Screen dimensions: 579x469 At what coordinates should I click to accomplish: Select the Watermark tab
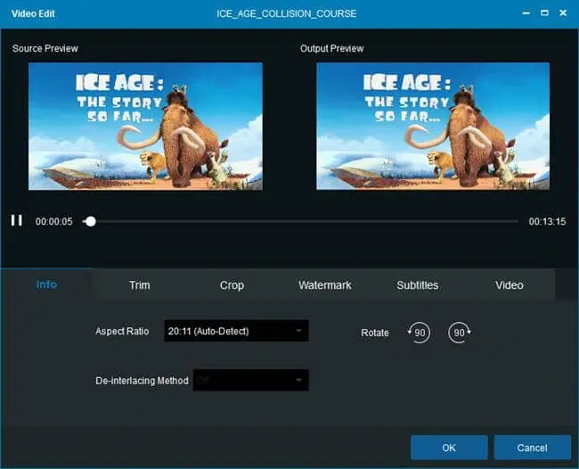324,285
